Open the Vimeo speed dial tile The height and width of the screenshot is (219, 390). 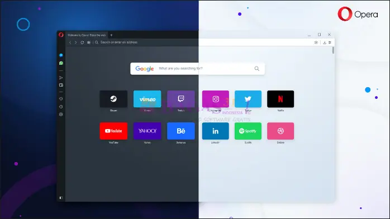point(148,99)
